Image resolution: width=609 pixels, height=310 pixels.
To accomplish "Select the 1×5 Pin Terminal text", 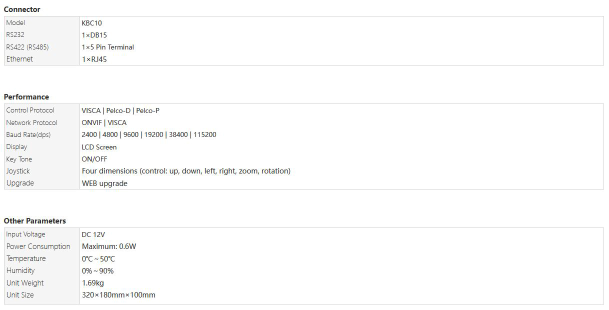I will point(108,47).
